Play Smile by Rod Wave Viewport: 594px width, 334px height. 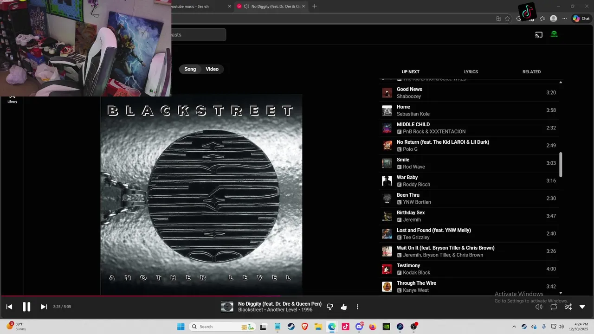coord(469,163)
